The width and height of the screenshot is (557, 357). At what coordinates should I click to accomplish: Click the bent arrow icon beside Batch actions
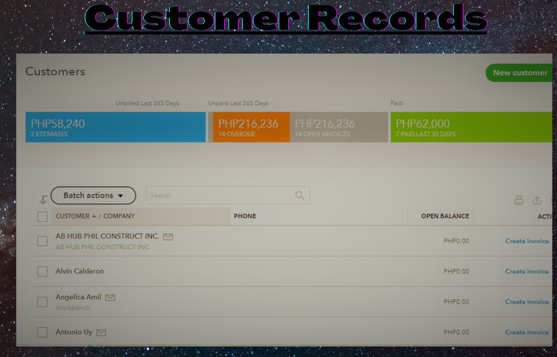43,199
